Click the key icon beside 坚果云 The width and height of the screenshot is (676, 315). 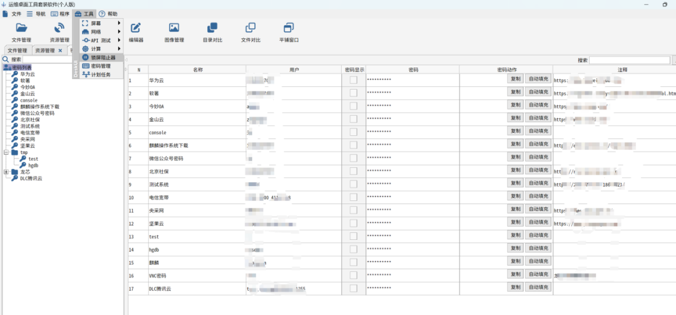[x=15, y=145]
